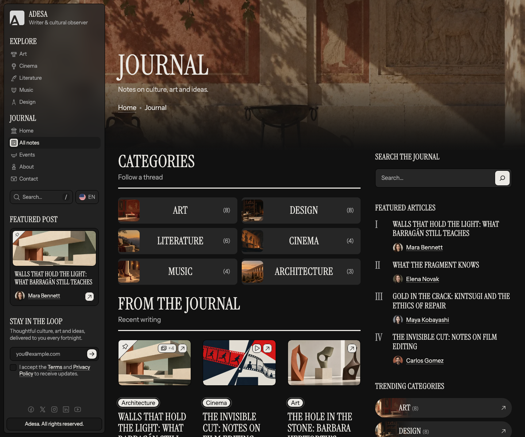
Task: Open the YouTube social icon
Action: pyautogui.click(x=78, y=409)
